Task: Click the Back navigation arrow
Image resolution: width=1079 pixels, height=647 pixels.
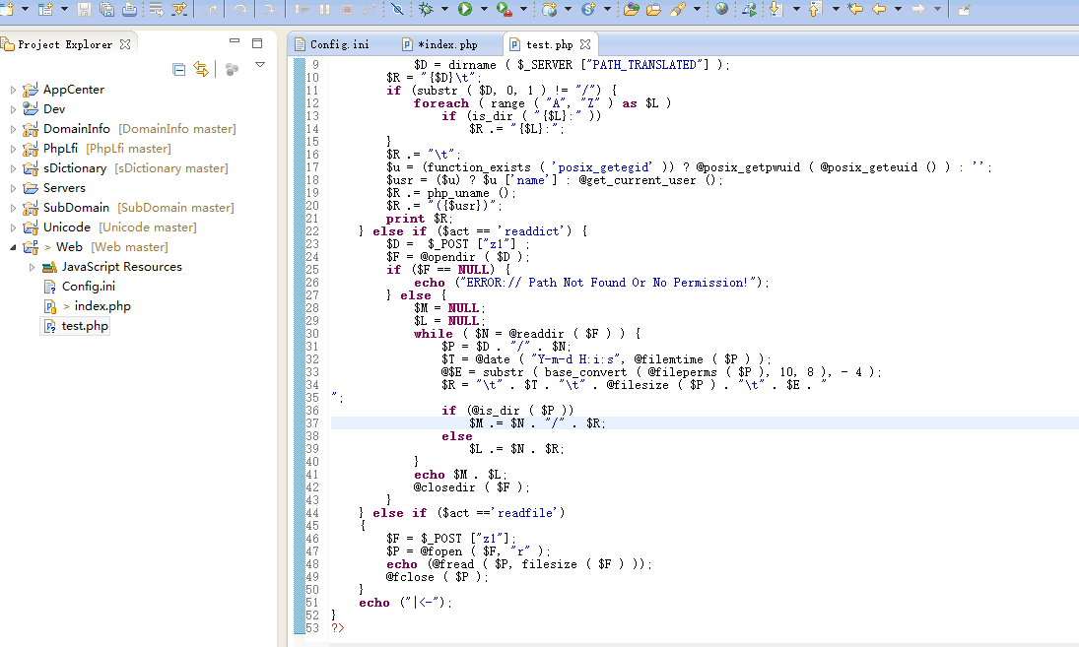Action: pyautogui.click(x=879, y=9)
